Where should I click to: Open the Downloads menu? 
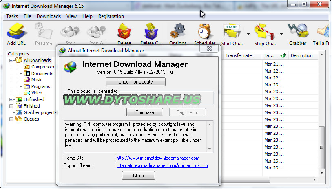tap(49, 16)
